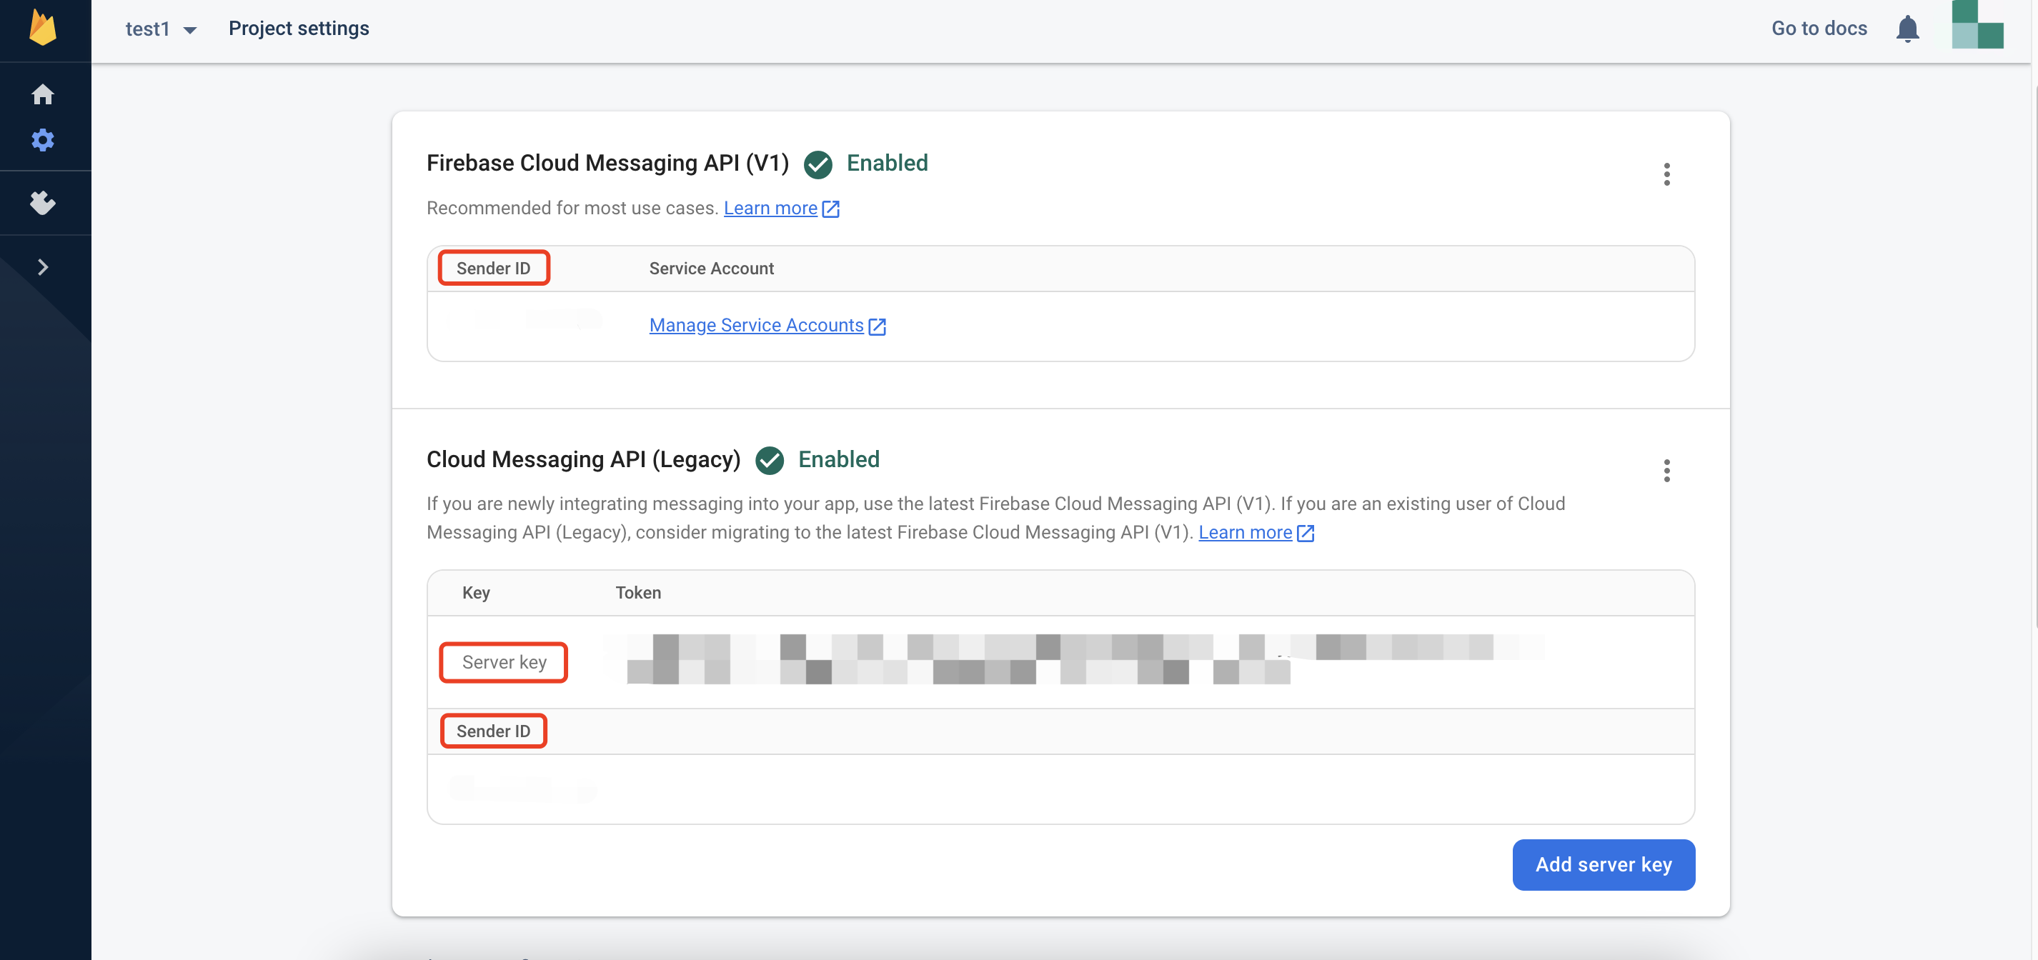Screen dimensions: 2038x960
Task: Open the Extensions puzzle icon in sidebar
Action: (x=43, y=202)
